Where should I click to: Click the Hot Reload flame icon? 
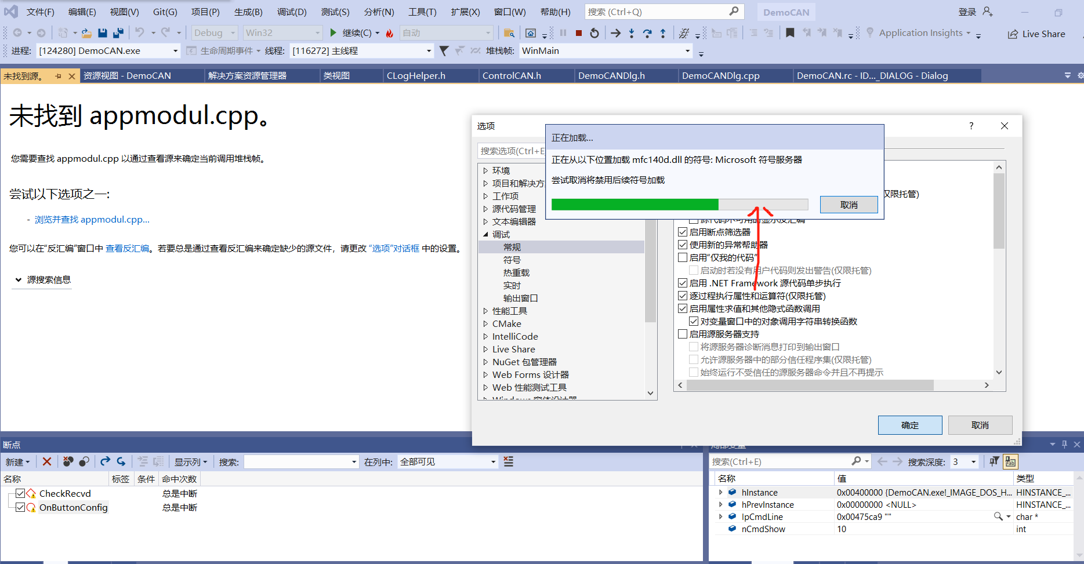point(390,32)
